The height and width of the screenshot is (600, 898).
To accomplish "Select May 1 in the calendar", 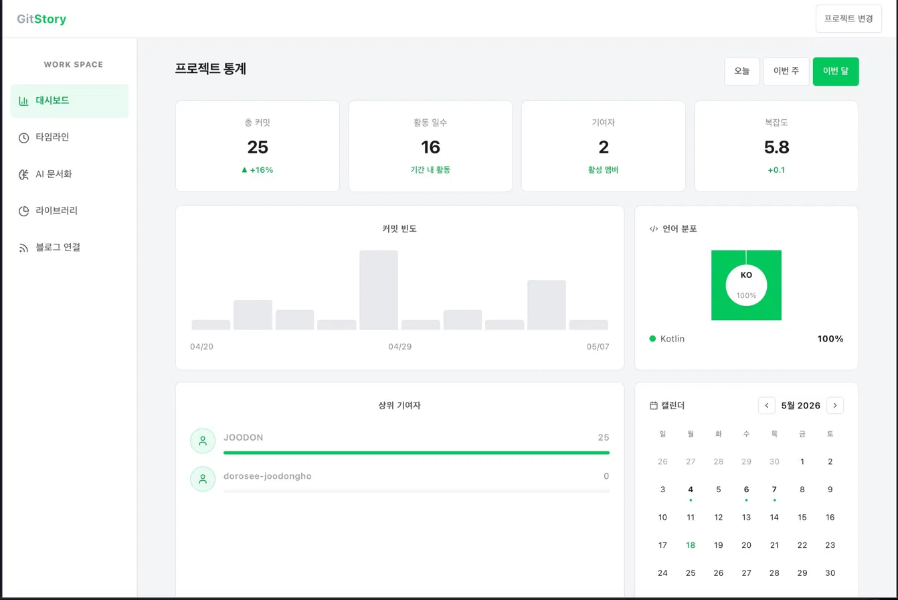I will 802,461.
